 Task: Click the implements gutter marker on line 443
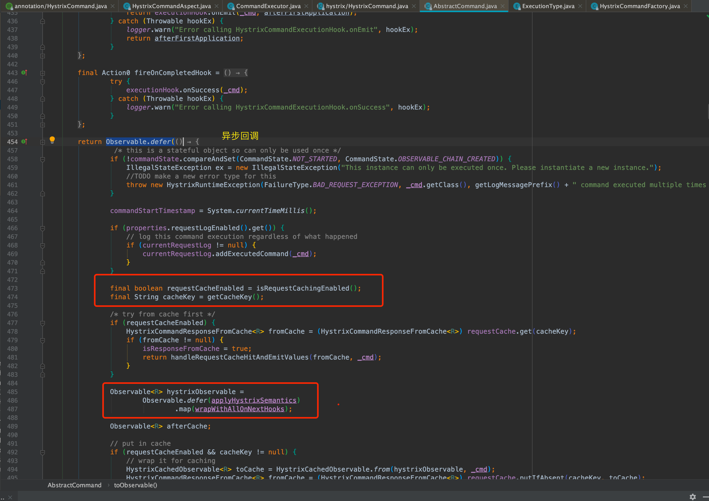point(24,73)
